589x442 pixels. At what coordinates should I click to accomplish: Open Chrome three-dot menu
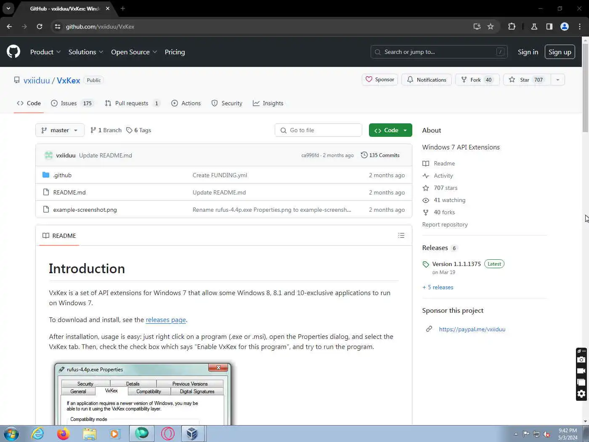[580, 27]
